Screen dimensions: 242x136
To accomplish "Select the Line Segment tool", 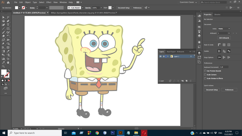I will coord(3,29).
